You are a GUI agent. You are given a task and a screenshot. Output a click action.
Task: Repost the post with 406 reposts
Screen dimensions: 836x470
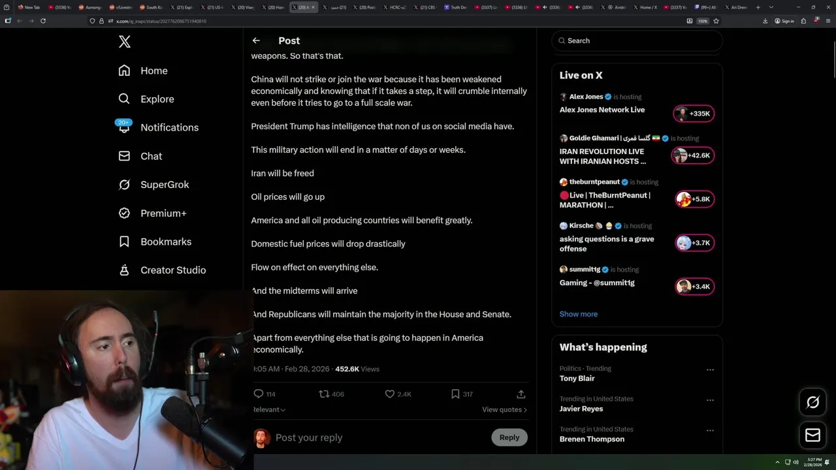[x=324, y=394]
